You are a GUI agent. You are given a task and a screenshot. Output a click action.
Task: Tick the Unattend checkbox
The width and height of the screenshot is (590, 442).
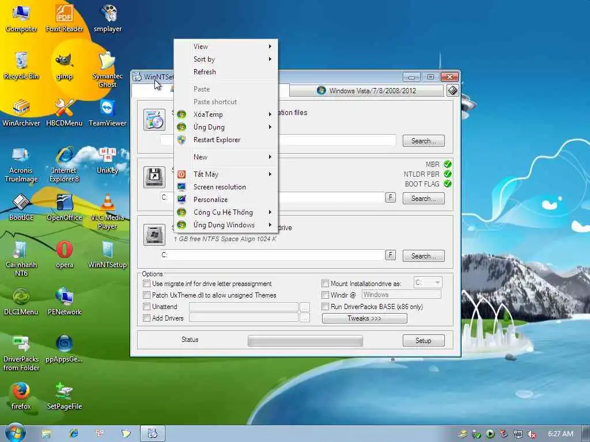pyautogui.click(x=147, y=307)
